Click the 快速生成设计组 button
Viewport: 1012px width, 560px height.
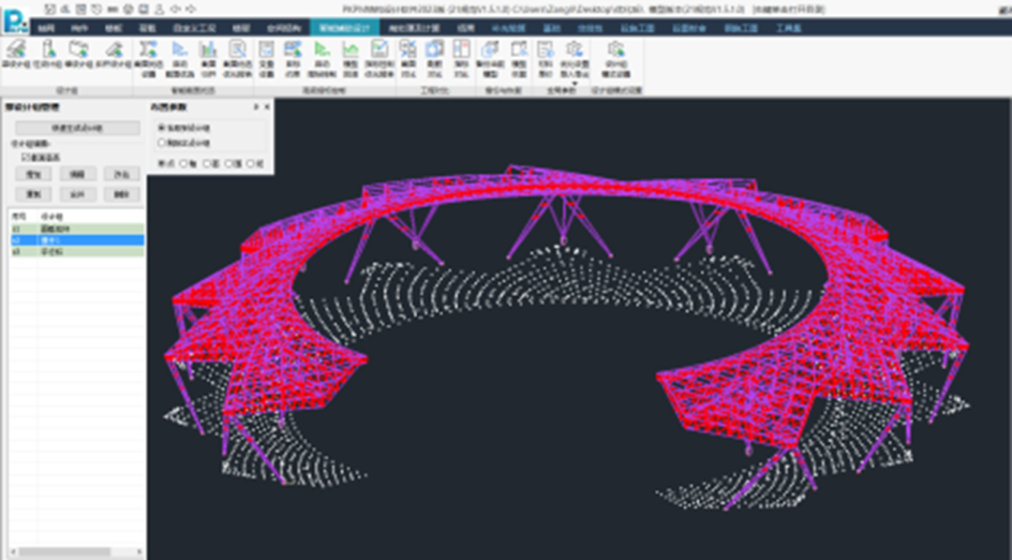coord(79,126)
